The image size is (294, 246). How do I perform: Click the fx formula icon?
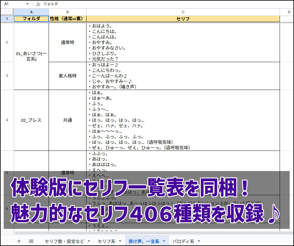38,4
